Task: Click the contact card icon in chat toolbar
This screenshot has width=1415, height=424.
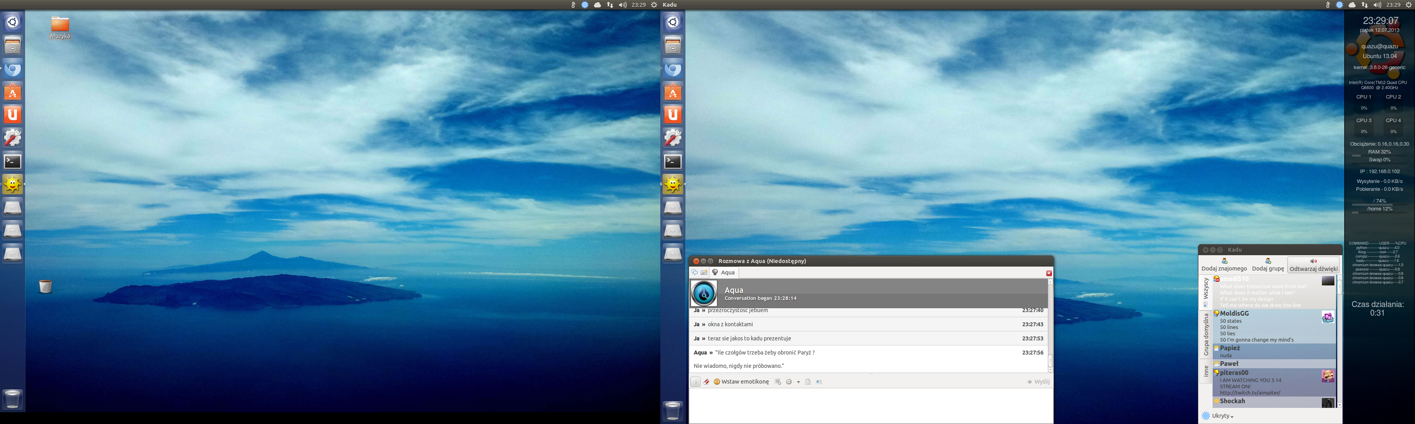Action: (x=819, y=382)
